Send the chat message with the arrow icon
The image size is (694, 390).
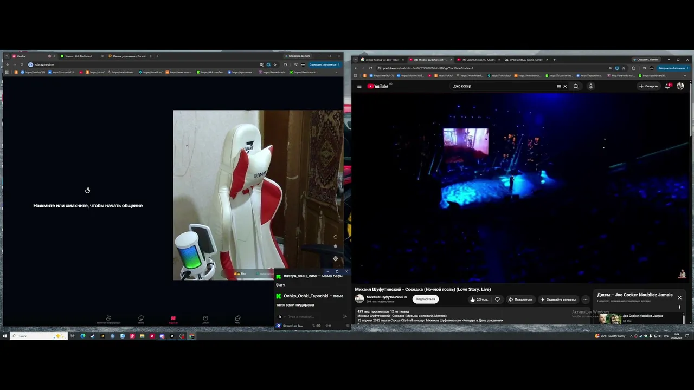point(345,316)
